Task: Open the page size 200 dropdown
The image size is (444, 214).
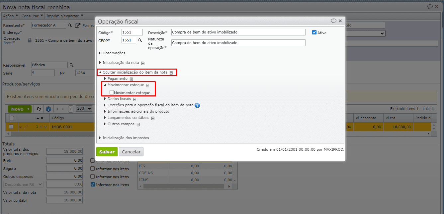Action: pos(84,109)
